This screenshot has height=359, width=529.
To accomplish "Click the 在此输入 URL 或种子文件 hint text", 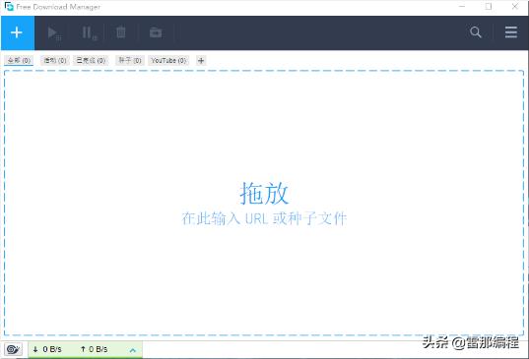I will click(x=264, y=218).
